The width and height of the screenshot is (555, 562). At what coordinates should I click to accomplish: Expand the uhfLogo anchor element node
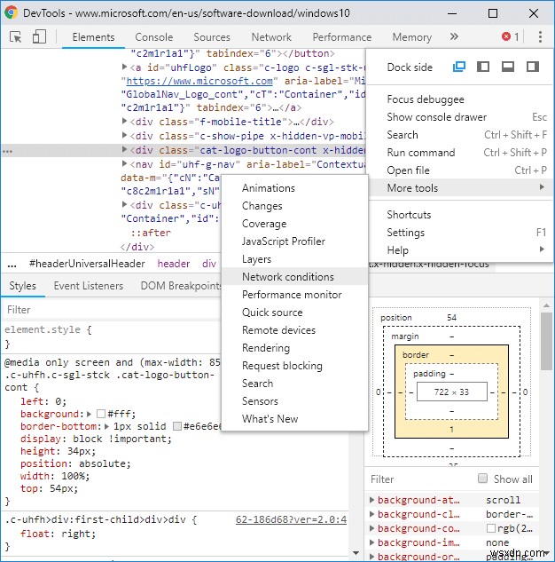click(125, 67)
